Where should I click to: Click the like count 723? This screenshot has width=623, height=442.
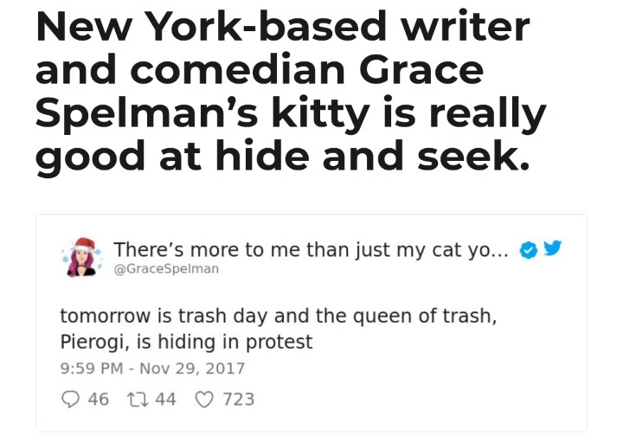239,399
